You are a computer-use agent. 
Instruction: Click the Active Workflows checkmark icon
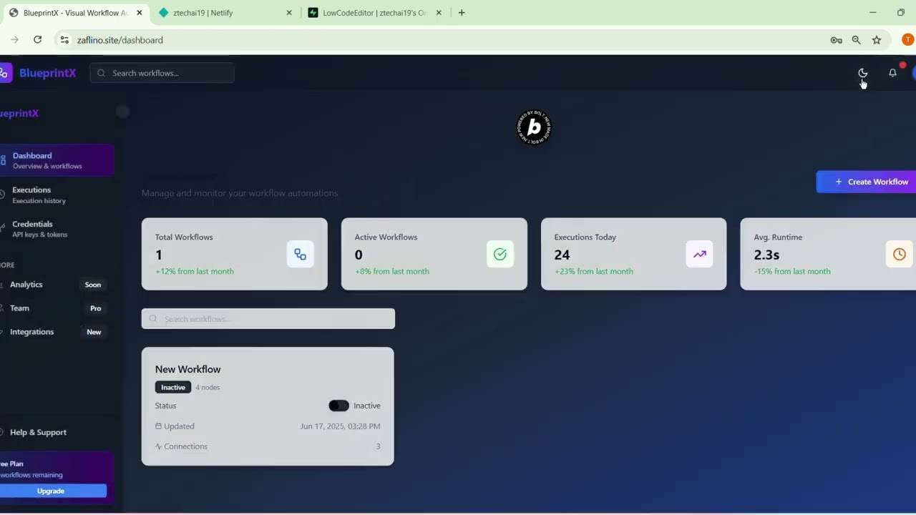click(x=500, y=255)
